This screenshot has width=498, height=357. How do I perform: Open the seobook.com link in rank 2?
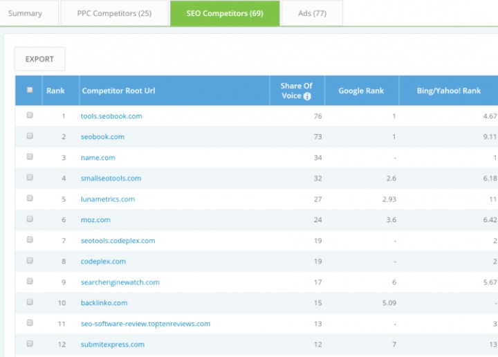(102, 137)
